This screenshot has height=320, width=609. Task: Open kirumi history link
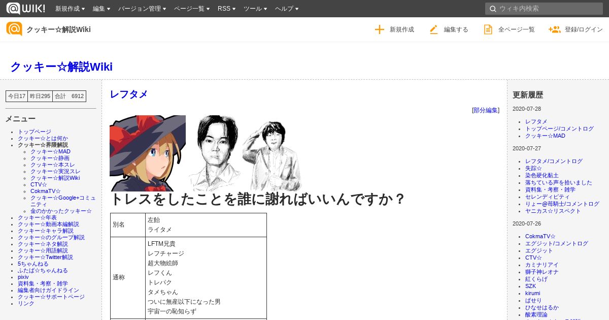533,293
